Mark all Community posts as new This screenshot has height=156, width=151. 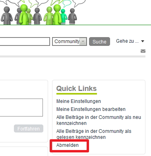[x=99, y=120]
